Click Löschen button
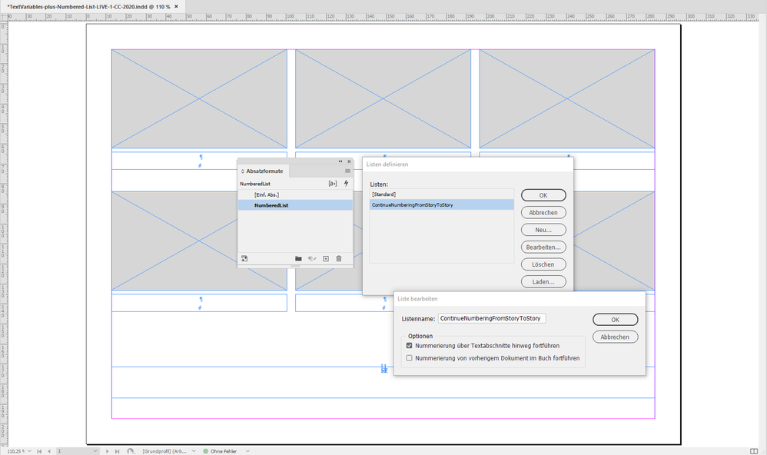This screenshot has height=455, width=767. tap(543, 264)
